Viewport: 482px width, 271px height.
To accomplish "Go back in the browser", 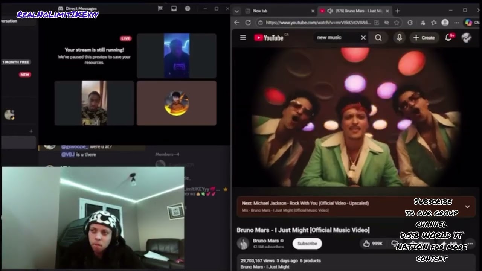I will tap(236, 23).
